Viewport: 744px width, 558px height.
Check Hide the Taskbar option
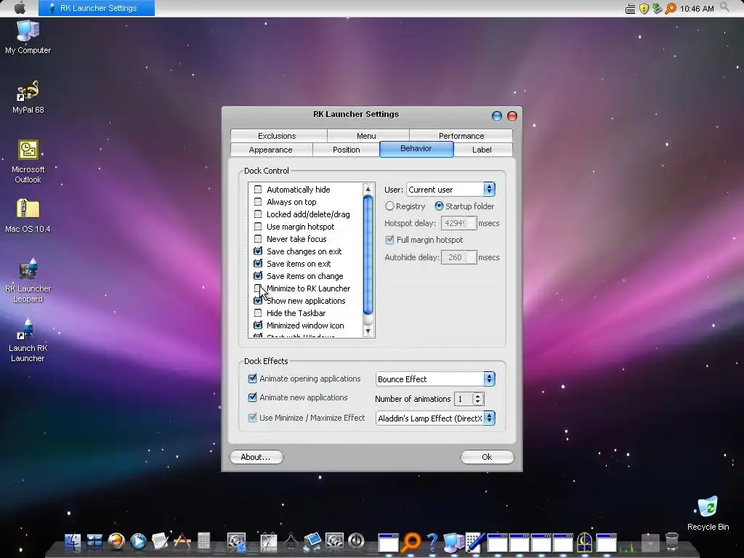(258, 312)
